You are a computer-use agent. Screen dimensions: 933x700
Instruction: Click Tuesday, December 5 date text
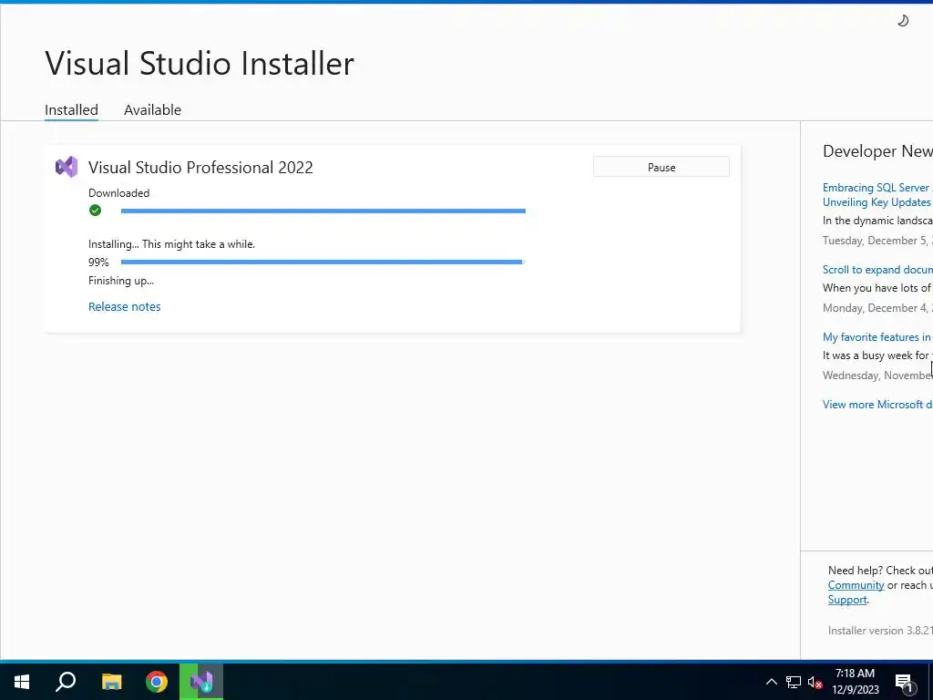[877, 241]
